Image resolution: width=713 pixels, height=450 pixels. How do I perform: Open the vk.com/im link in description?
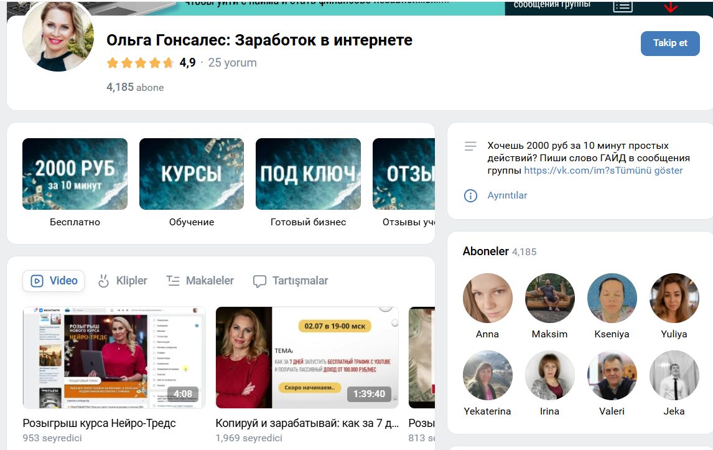coord(570,170)
